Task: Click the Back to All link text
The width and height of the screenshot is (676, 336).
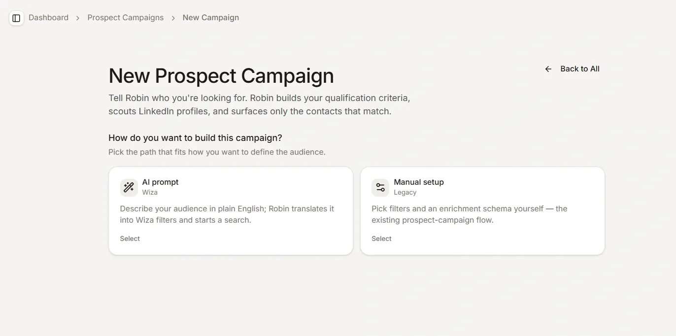Action: [x=580, y=69]
